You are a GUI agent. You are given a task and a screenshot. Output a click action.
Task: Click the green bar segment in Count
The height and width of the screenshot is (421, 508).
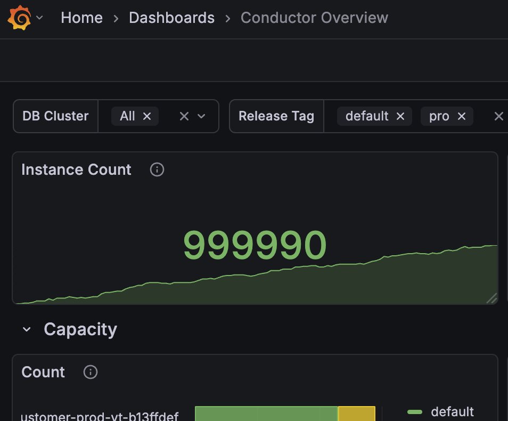(x=266, y=414)
